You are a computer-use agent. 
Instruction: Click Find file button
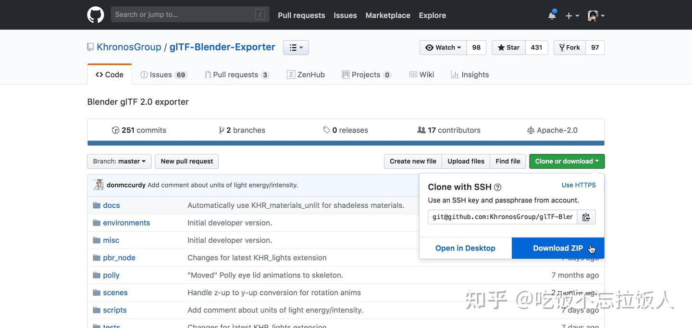508,161
